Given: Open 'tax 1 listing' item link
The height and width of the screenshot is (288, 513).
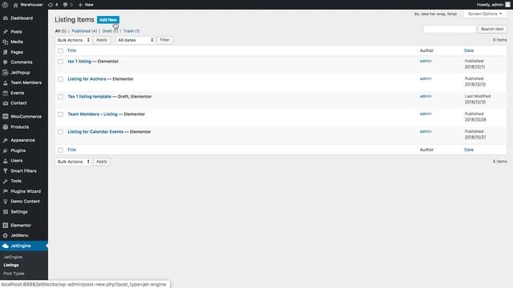Looking at the screenshot, I should pos(79,62).
